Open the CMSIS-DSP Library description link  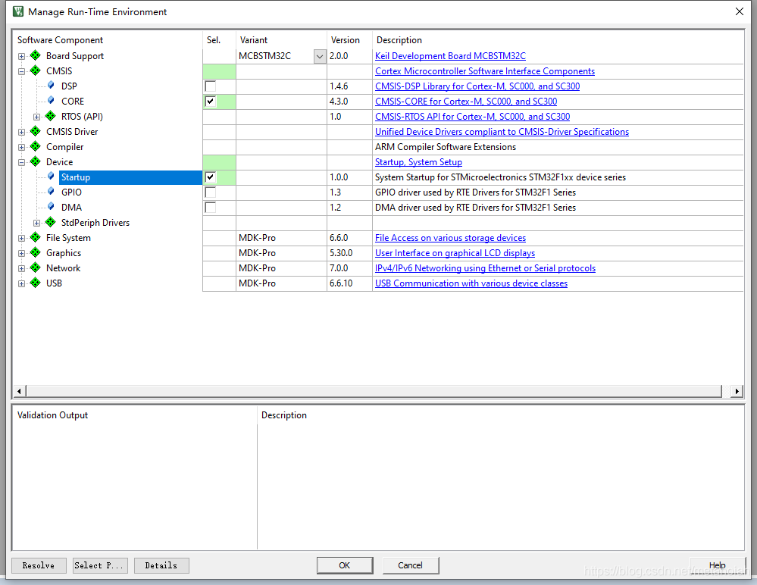477,86
